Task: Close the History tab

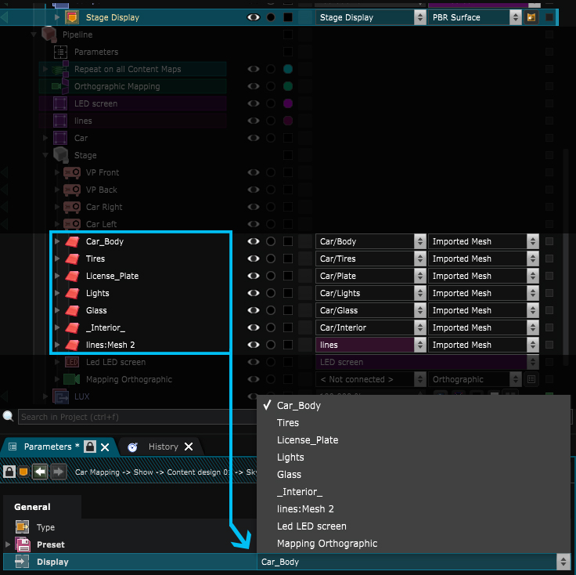Action: coord(189,447)
